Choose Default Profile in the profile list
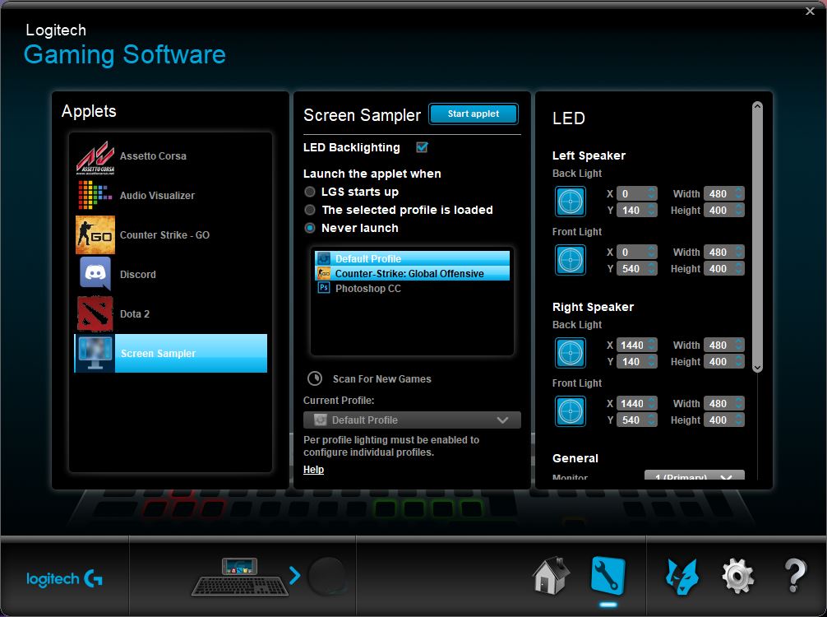The height and width of the screenshot is (617, 827). 413,258
